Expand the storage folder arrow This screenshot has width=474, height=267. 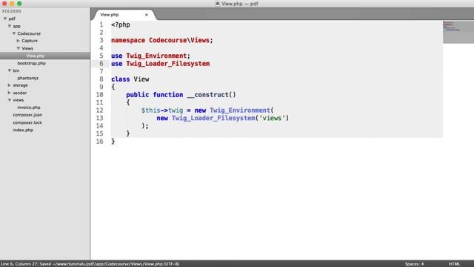[x=10, y=85]
